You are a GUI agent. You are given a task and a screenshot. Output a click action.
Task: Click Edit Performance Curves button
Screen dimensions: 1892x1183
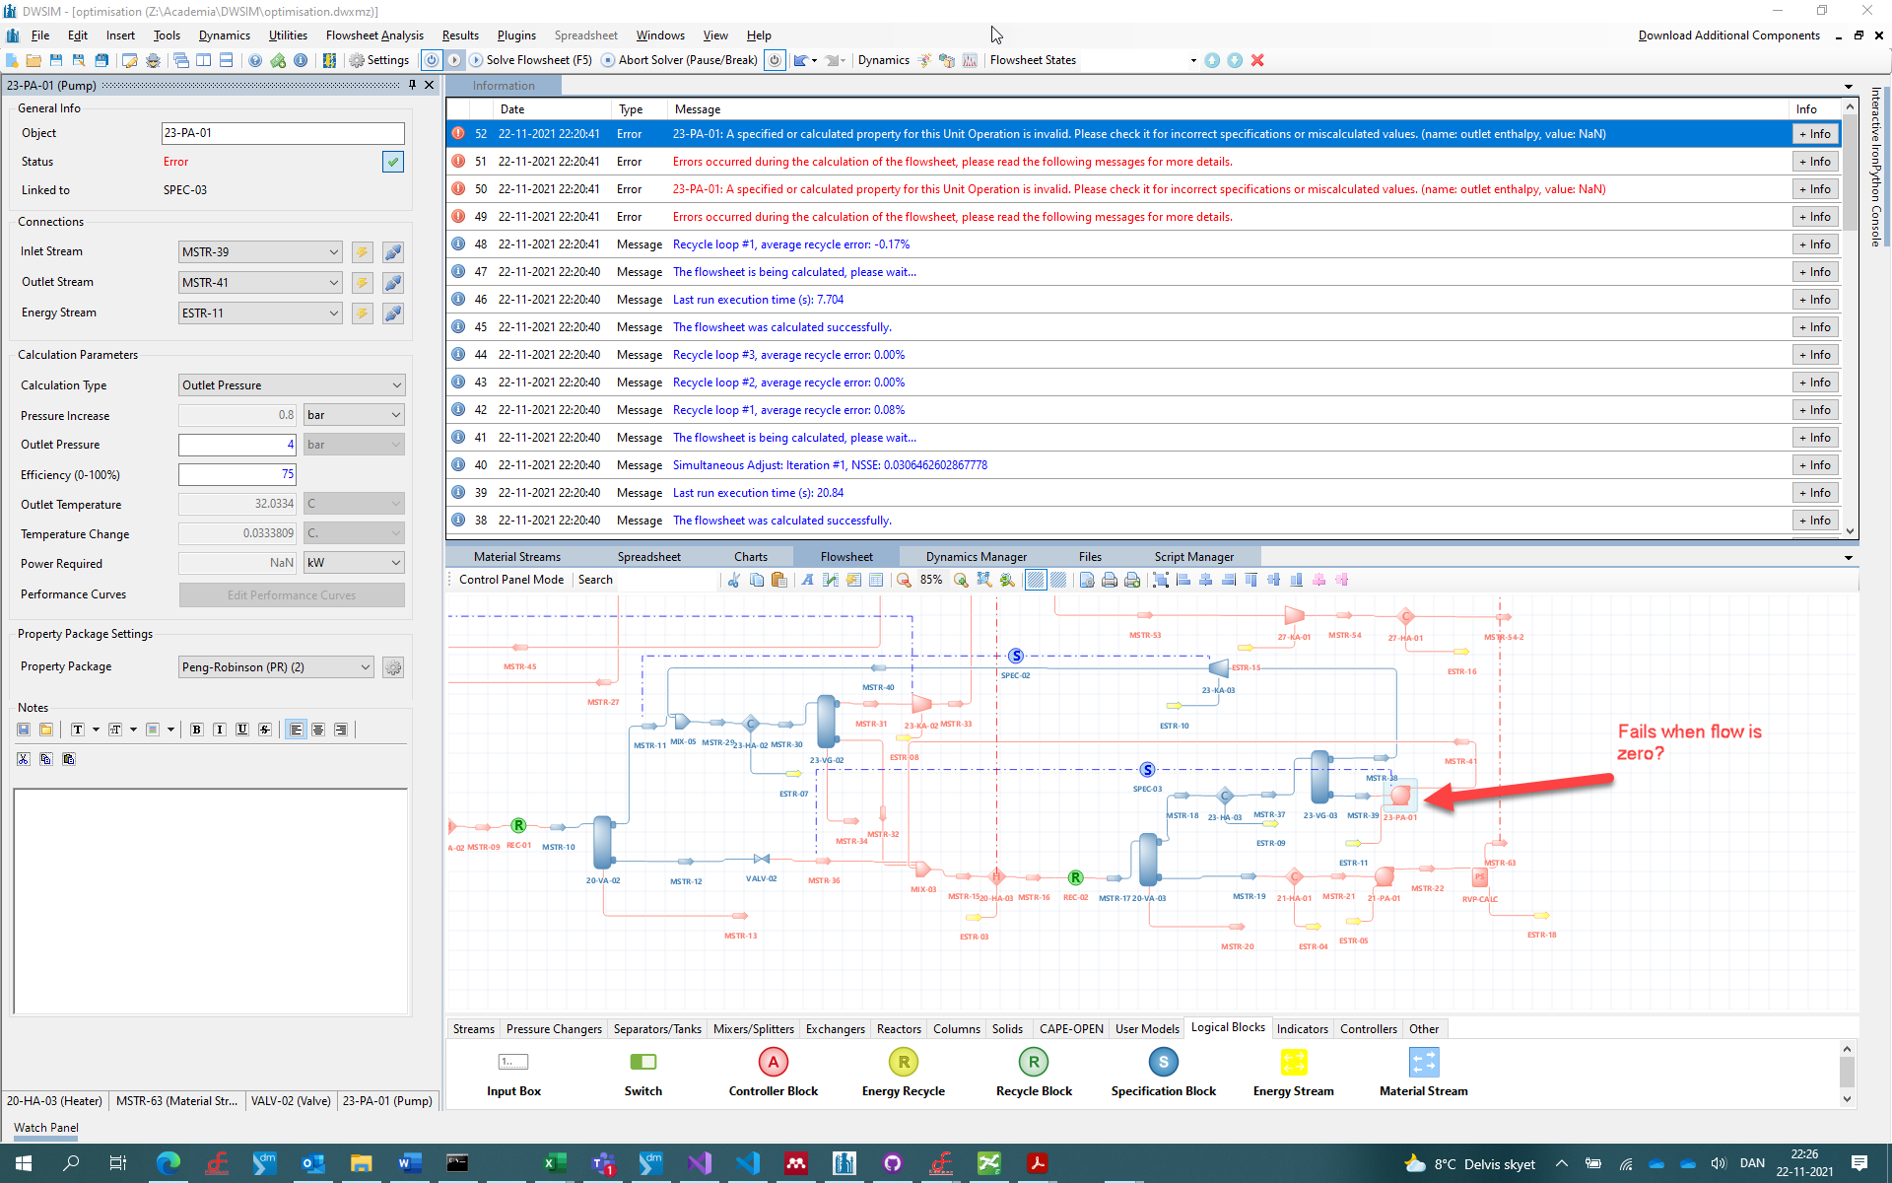292,594
